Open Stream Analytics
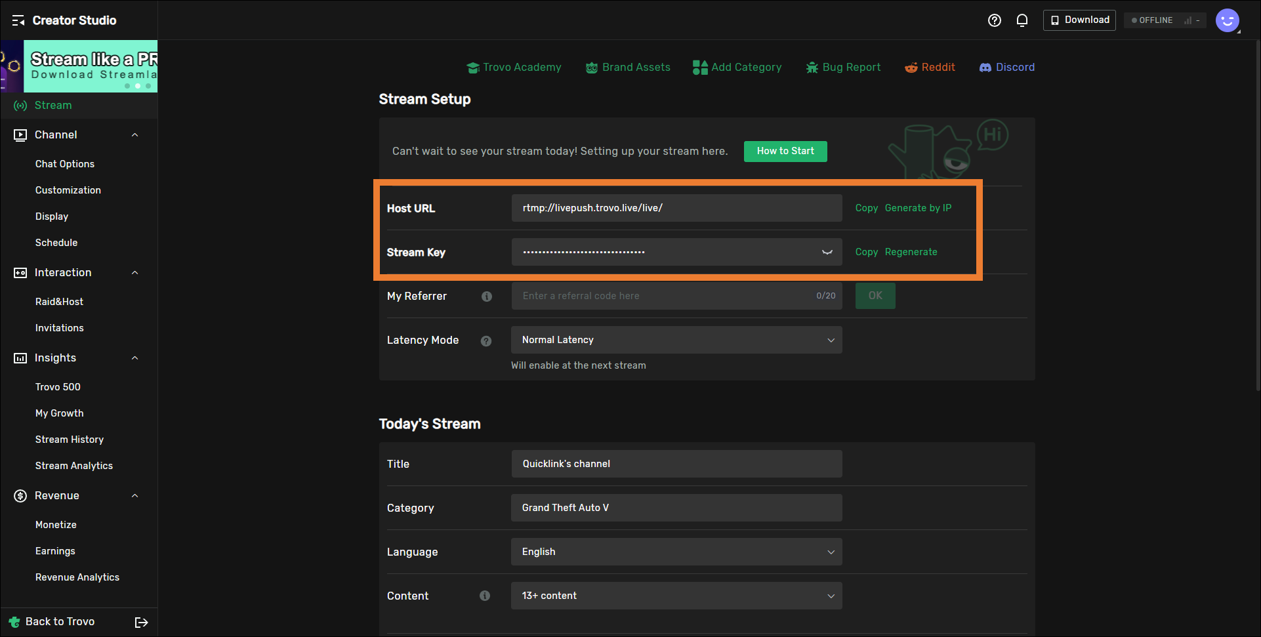Image resolution: width=1261 pixels, height=637 pixels. 74,466
